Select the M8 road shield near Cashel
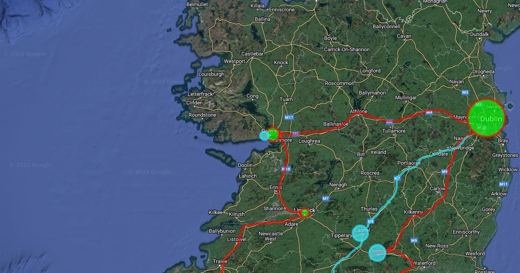 pos(370,222)
